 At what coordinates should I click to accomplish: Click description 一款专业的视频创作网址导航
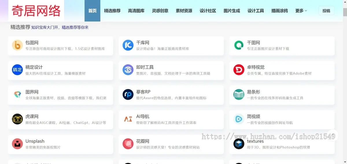click(270, 123)
